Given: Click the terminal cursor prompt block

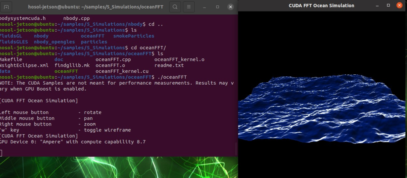Looking at the screenshot, I should [1, 153].
